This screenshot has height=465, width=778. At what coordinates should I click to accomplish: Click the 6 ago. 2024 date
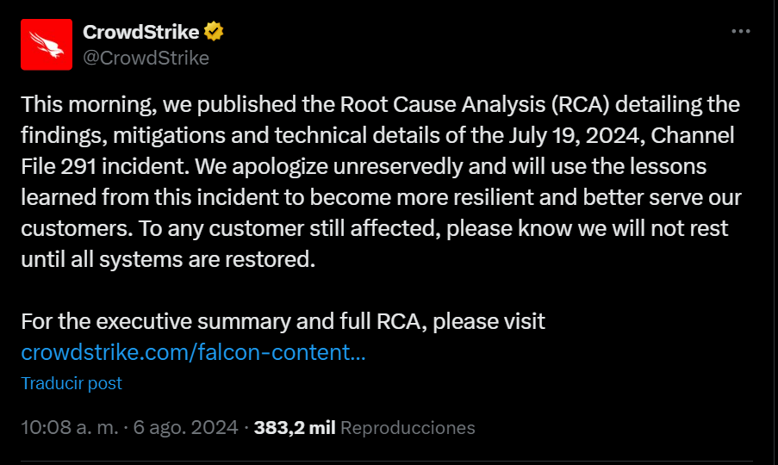click(185, 428)
